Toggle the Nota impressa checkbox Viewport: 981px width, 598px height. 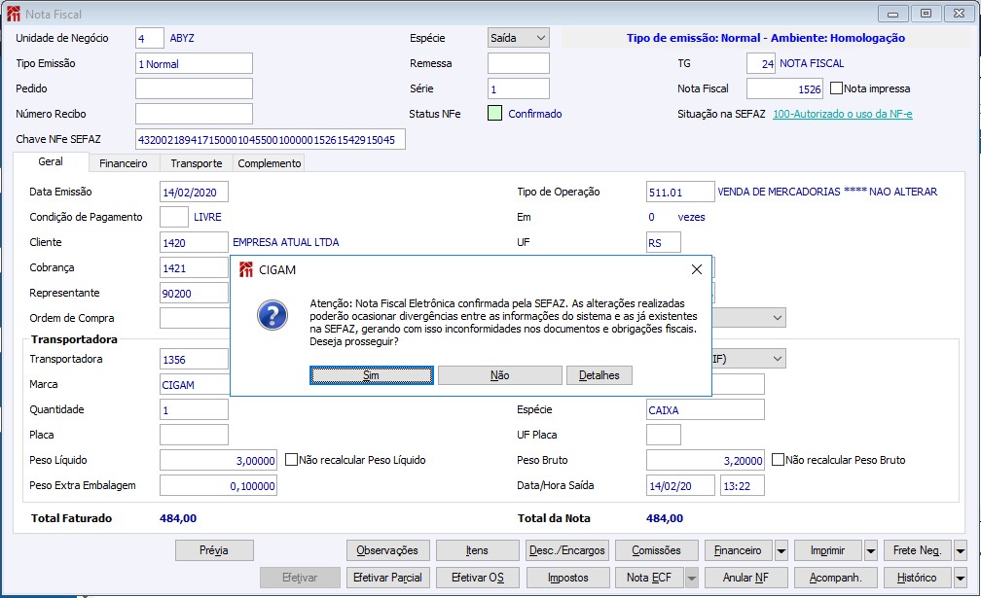836,88
